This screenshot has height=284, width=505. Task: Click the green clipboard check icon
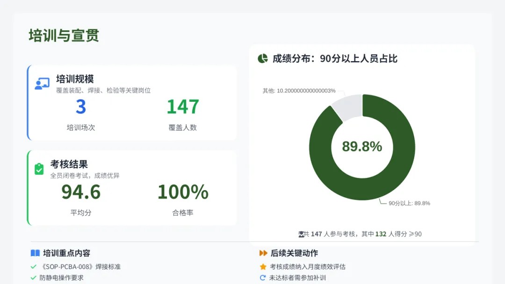click(39, 169)
